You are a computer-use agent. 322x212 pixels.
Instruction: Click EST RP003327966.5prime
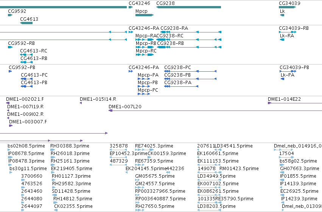[160, 191]
